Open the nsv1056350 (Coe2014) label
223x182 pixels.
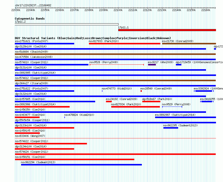tap(30, 110)
